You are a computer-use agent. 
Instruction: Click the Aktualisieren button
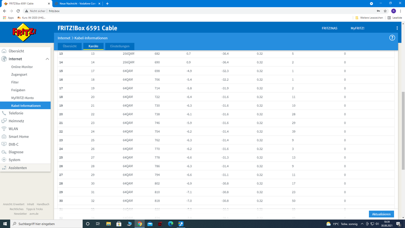[381, 214]
